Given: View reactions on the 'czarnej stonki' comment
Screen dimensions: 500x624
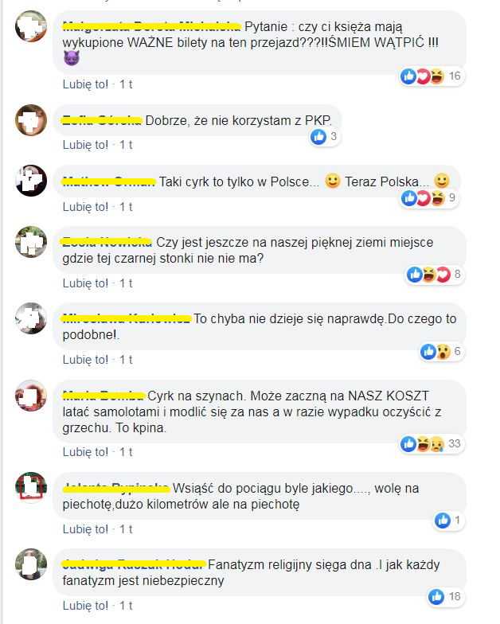Looking at the screenshot, I should coord(435,274).
